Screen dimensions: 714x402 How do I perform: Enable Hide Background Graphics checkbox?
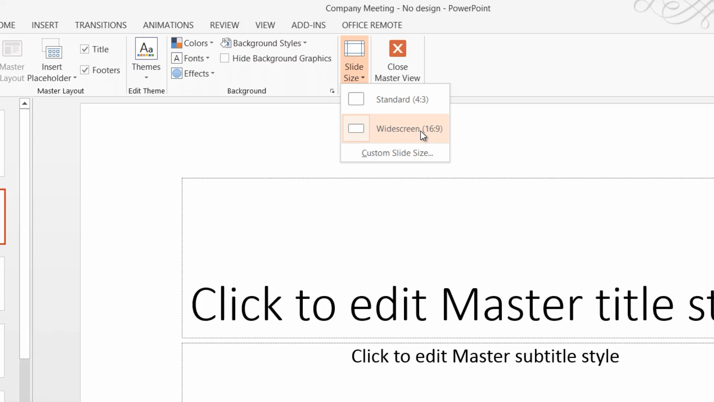[225, 58]
